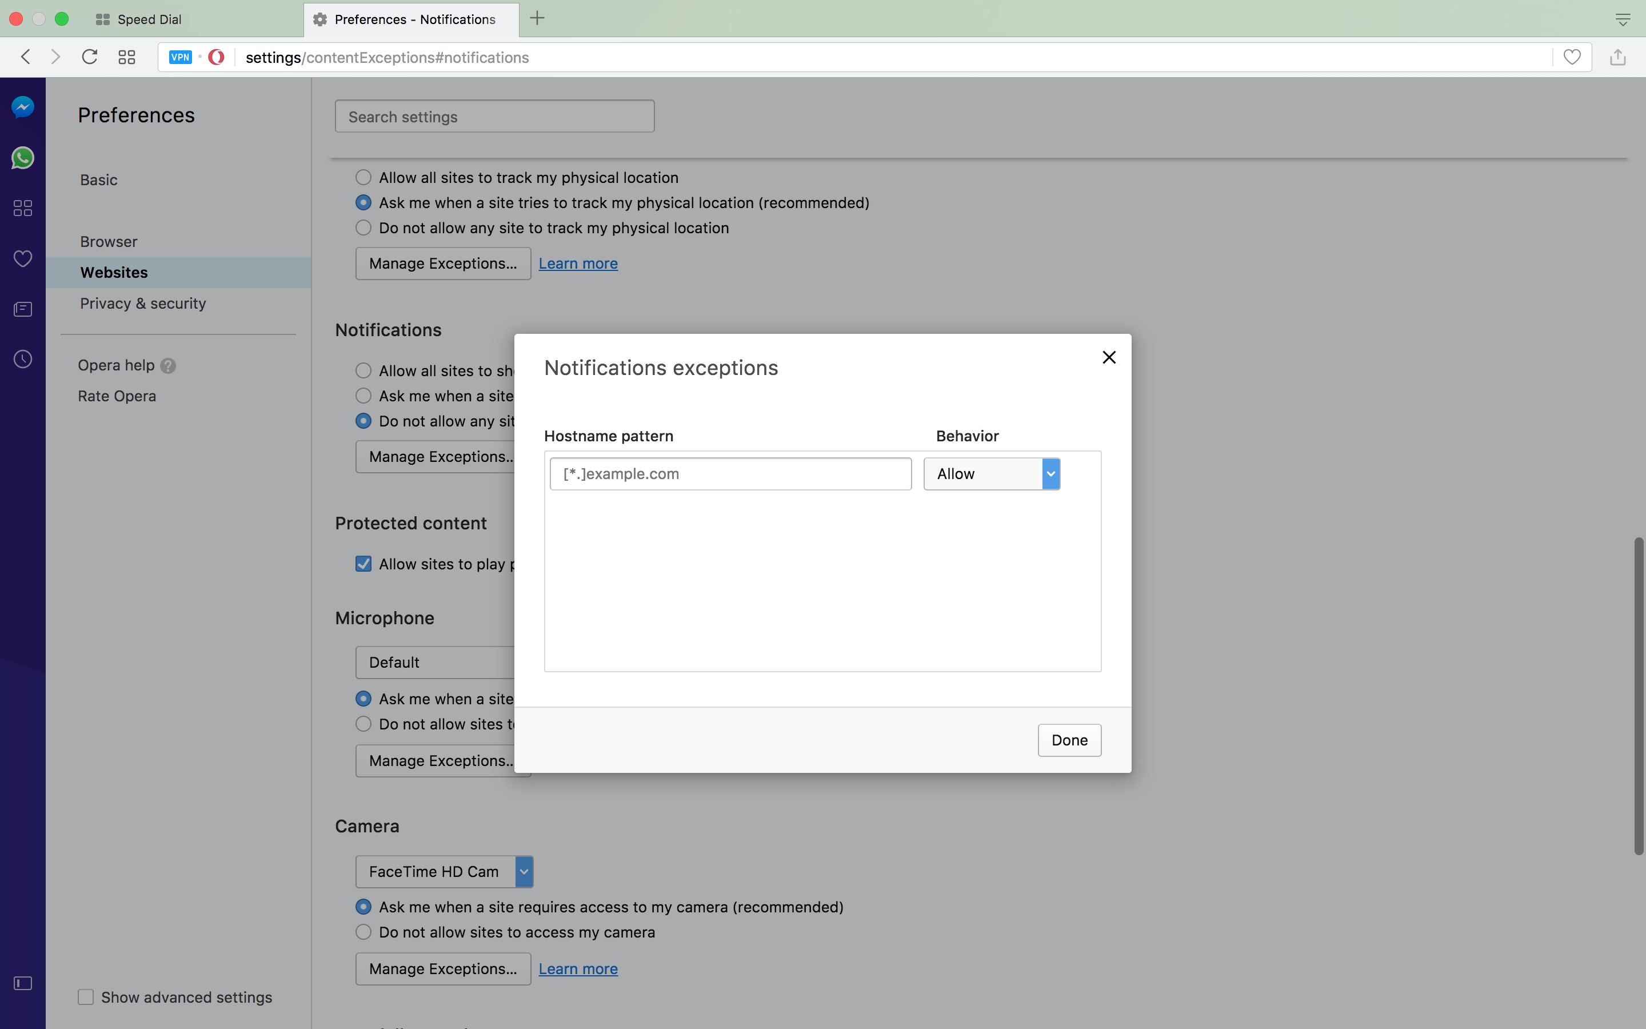1646x1029 pixels.
Task: Open the Behavior Allow dropdown
Action: (991, 474)
